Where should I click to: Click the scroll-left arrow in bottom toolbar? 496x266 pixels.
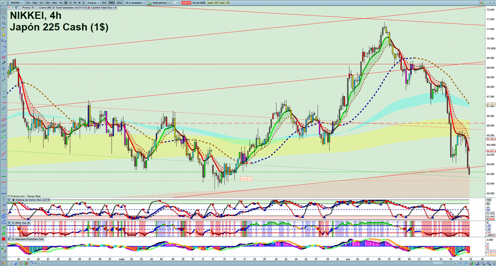point(40,264)
